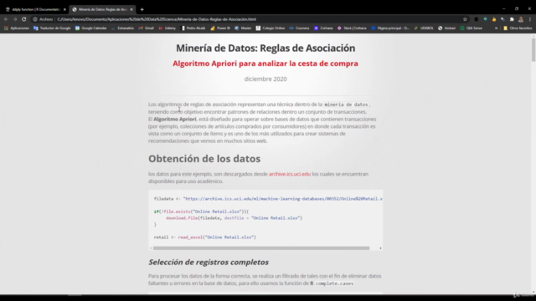Open the Colegio Online bookmark
Image resolution: width=536 pixels, height=301 pixels.
(271, 28)
